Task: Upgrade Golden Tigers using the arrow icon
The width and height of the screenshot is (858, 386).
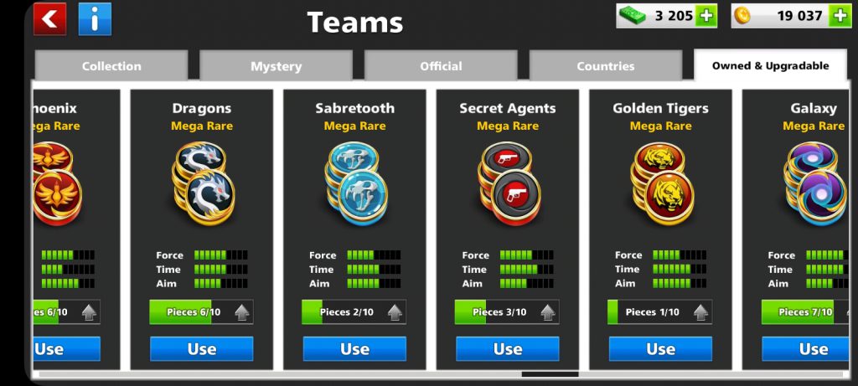Action: 701,312
